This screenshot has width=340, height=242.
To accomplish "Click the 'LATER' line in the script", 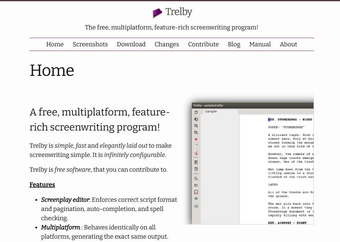I will coord(273,185).
